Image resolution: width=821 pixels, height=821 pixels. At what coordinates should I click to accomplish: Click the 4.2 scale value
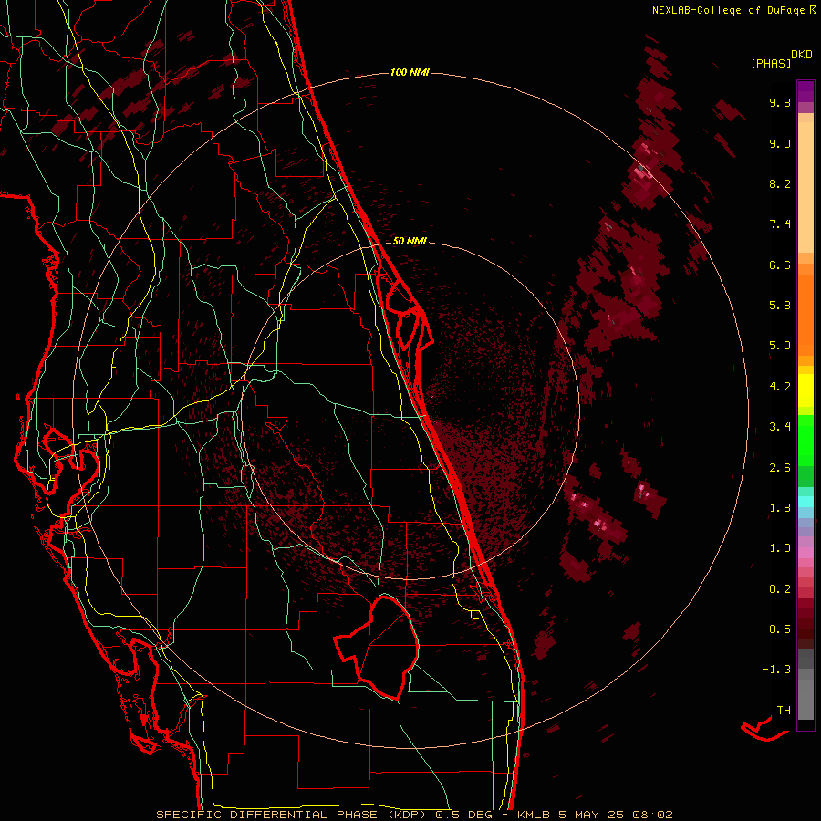pos(780,387)
